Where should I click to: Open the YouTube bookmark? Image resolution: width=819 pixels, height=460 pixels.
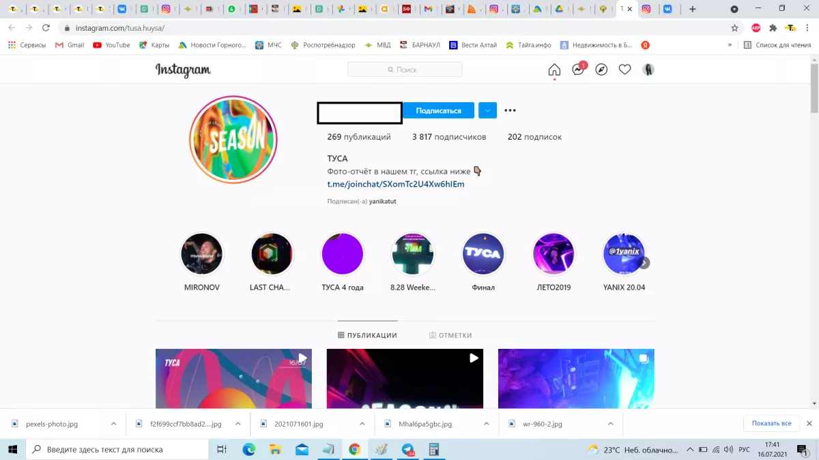[x=111, y=45]
